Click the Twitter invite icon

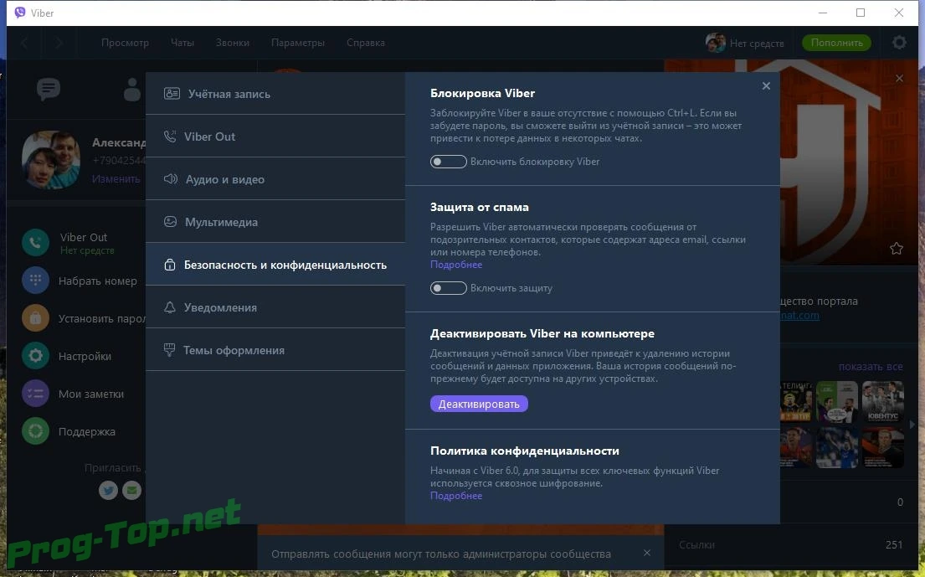[108, 490]
